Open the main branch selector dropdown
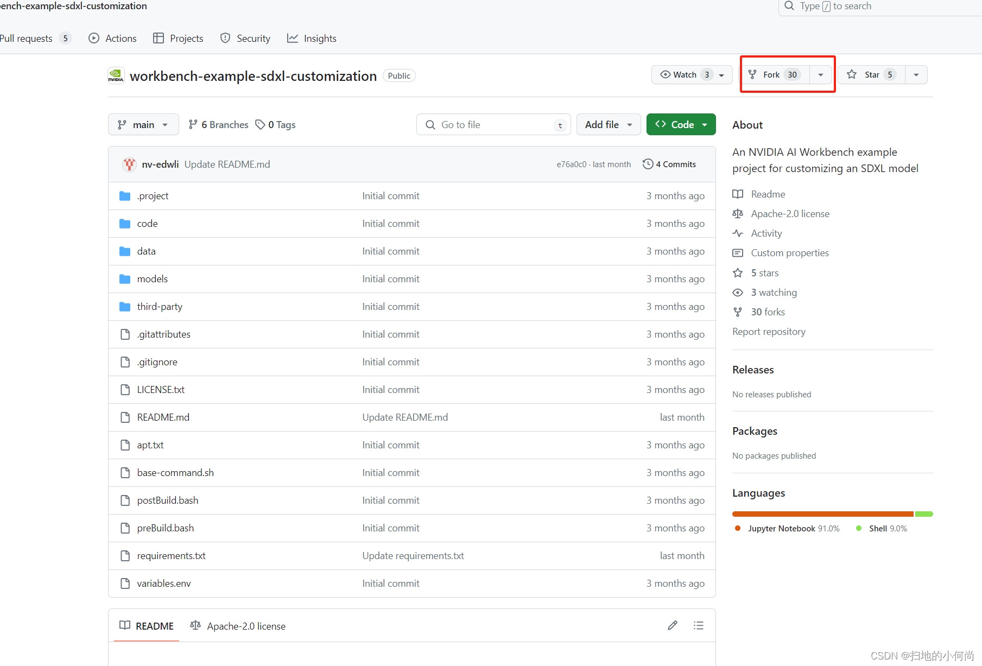Image resolution: width=982 pixels, height=666 pixels. 143,124
